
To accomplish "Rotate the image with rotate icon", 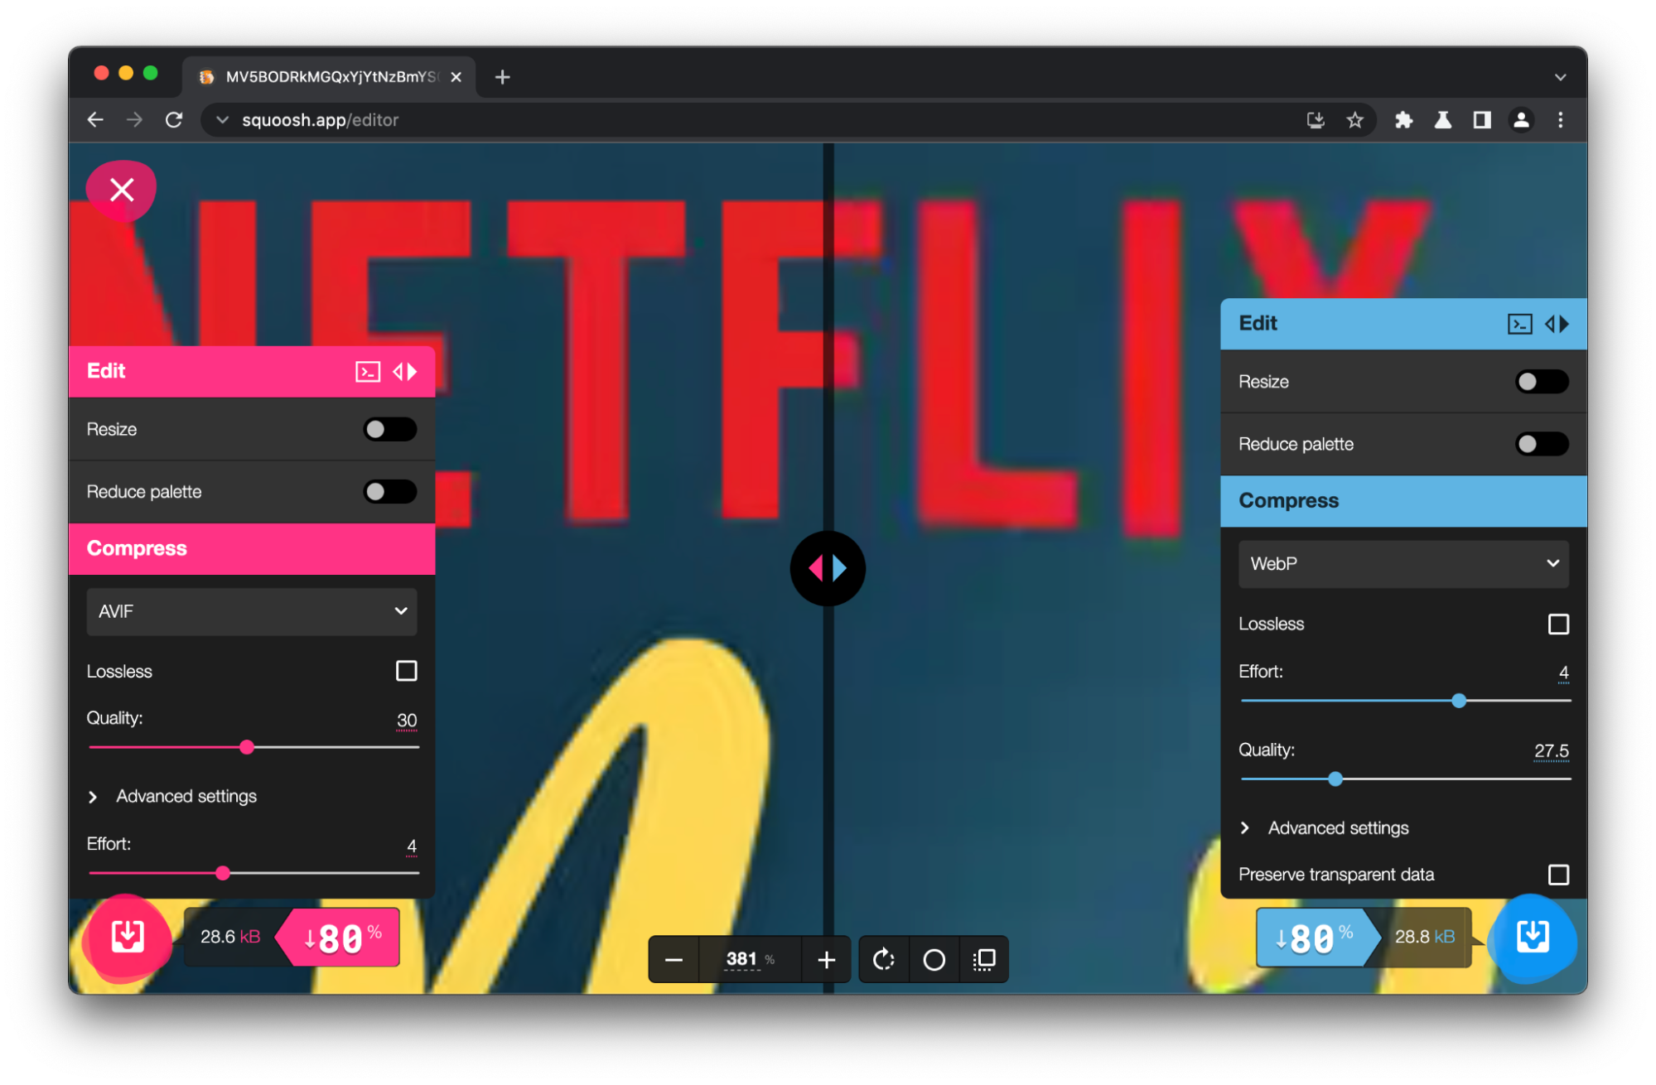I will [x=884, y=960].
